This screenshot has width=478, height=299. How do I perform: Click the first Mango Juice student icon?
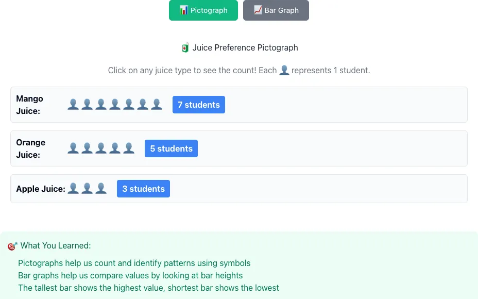[73, 104]
